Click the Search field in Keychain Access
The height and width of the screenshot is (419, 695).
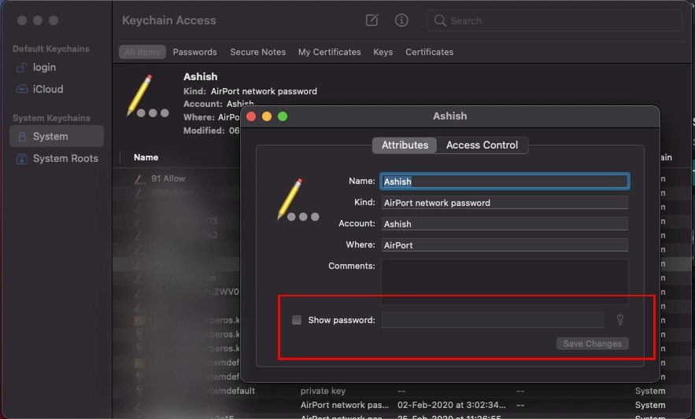pyautogui.click(x=554, y=20)
